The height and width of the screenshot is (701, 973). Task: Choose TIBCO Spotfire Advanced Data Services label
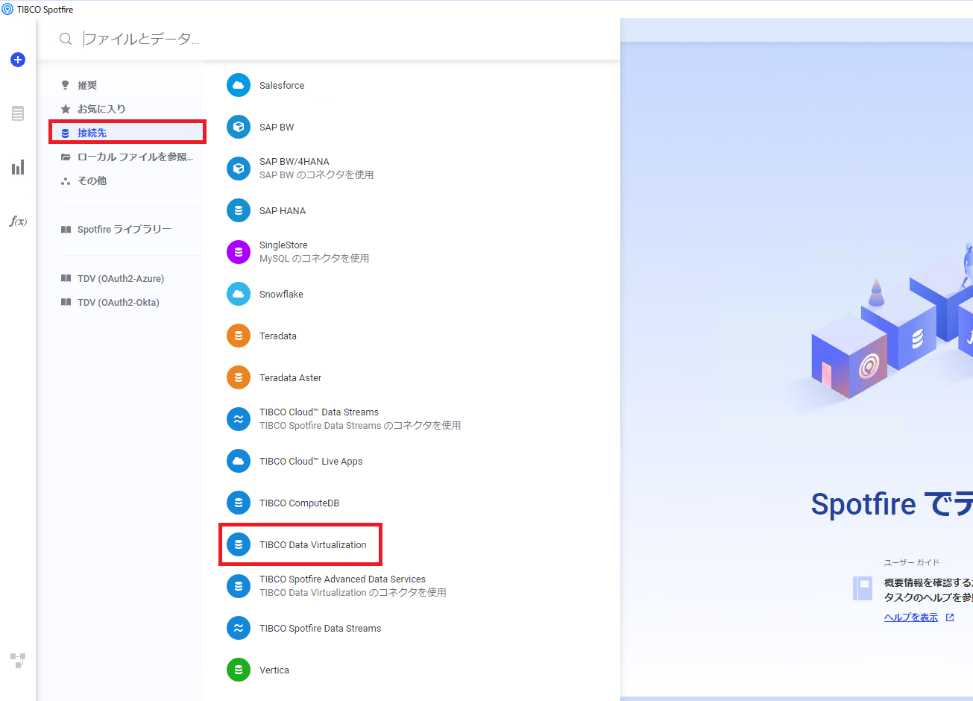coord(342,579)
